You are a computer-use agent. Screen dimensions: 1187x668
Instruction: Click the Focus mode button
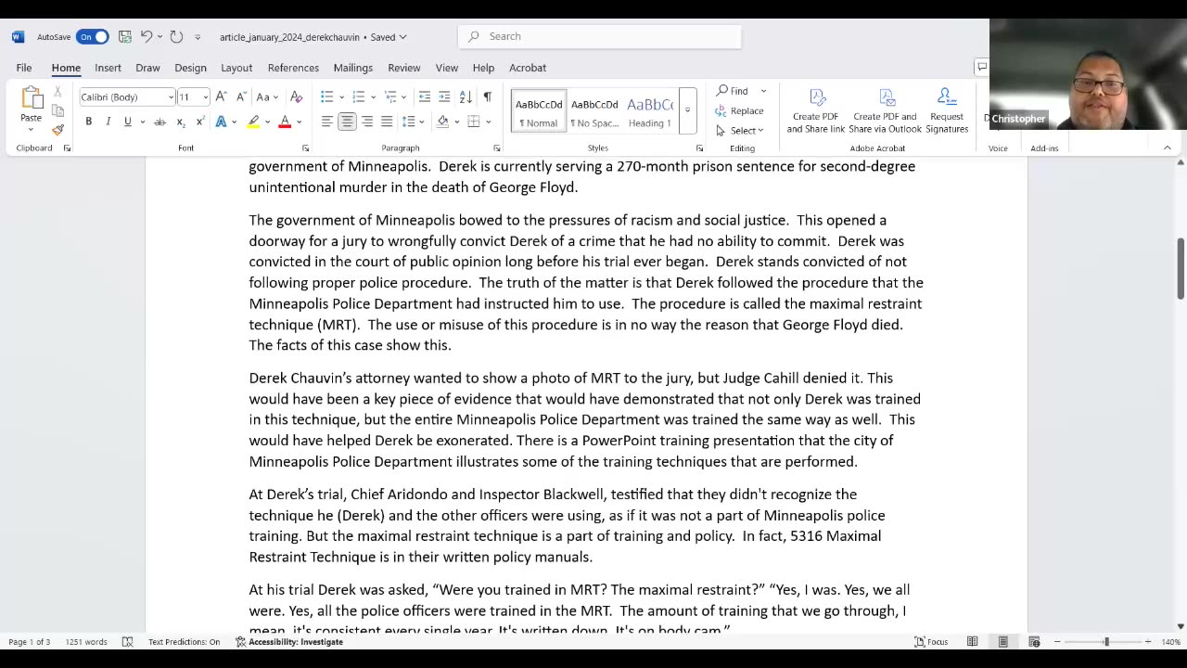(x=931, y=642)
